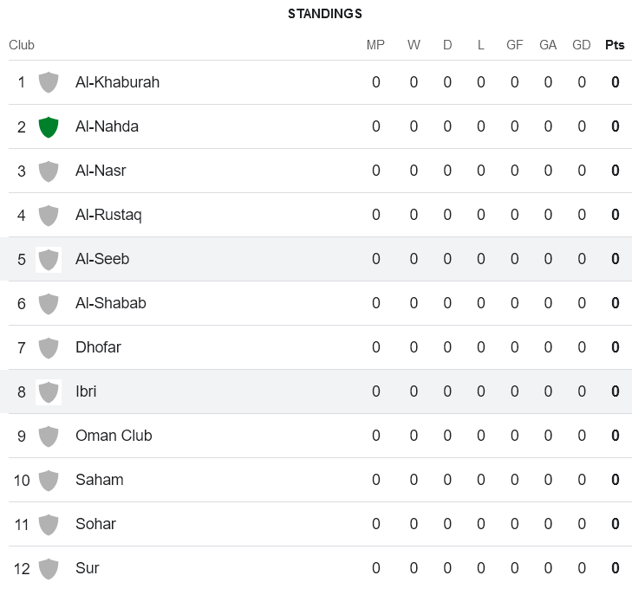Viewport: 632px width, 595px height.
Task: Open the Oman Club team link
Action: 114,436
